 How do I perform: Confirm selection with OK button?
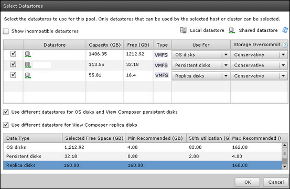248,182
